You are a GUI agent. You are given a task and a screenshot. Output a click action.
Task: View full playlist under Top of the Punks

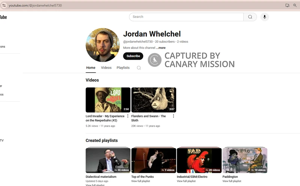click(141, 181)
